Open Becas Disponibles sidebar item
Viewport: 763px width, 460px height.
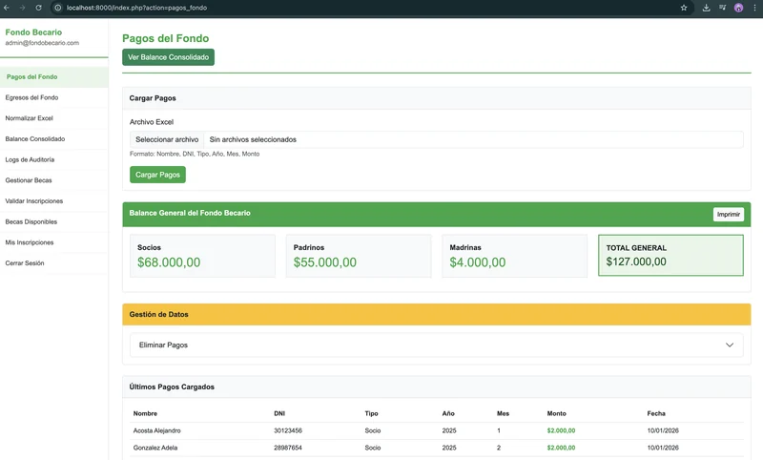54,221
